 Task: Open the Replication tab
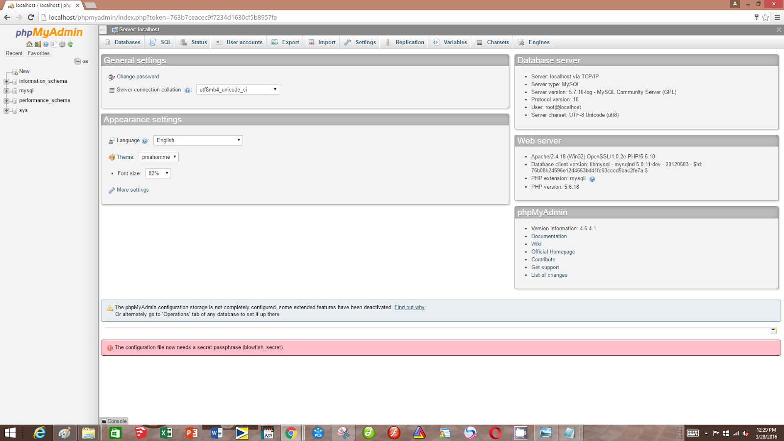click(x=405, y=42)
